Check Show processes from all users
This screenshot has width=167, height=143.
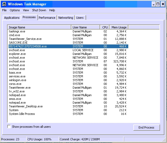[x=9, y=127]
